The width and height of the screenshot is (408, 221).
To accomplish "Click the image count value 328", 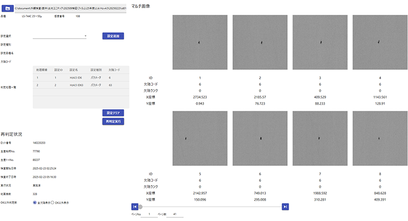I will click(35, 194).
